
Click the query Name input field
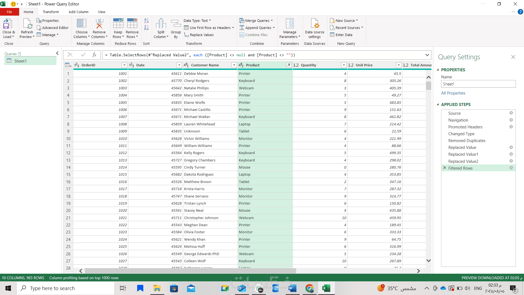(x=478, y=84)
